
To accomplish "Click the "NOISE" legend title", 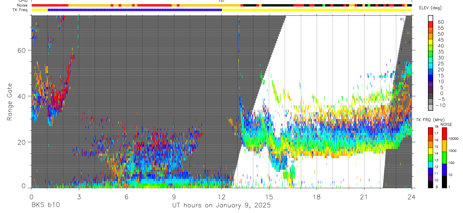I will tap(446, 124).
